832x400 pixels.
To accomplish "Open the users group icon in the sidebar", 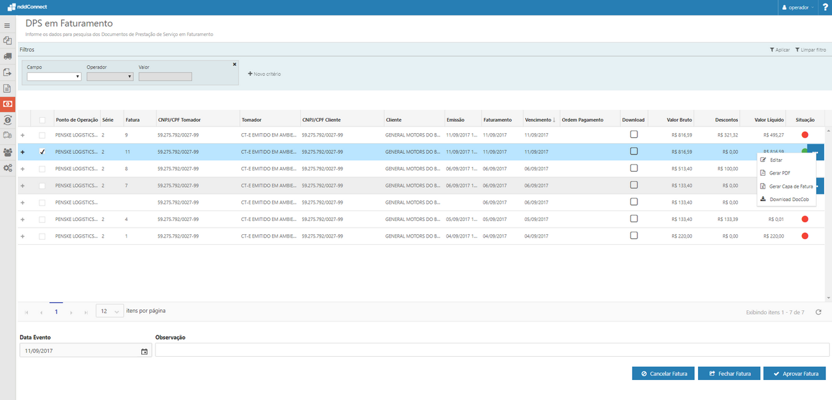I will 7,152.
